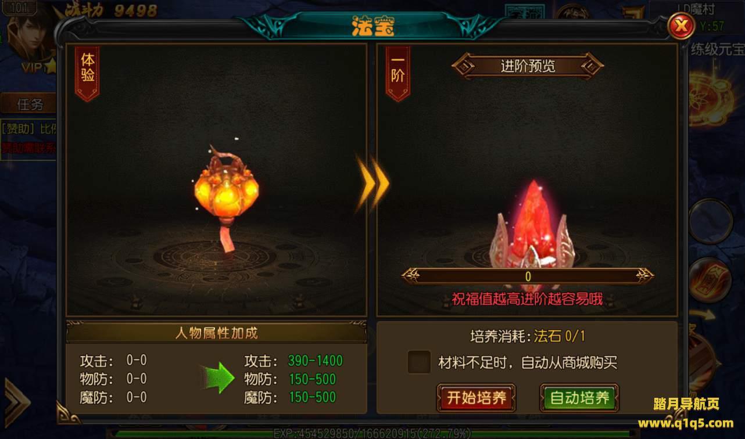Click the green attribute upgrade arrow

(x=217, y=377)
